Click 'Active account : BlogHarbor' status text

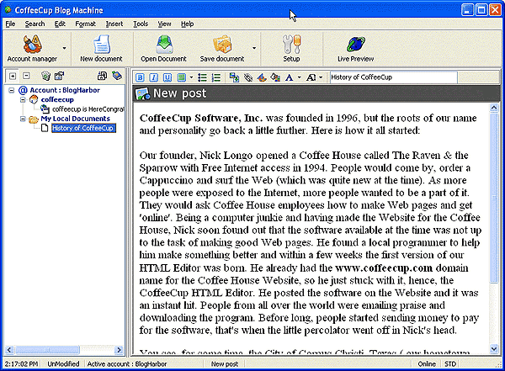(127, 364)
